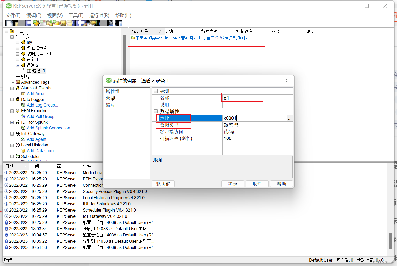Collapse the 标识 section in property editor
This screenshot has height=266, width=397.
coord(156,91)
